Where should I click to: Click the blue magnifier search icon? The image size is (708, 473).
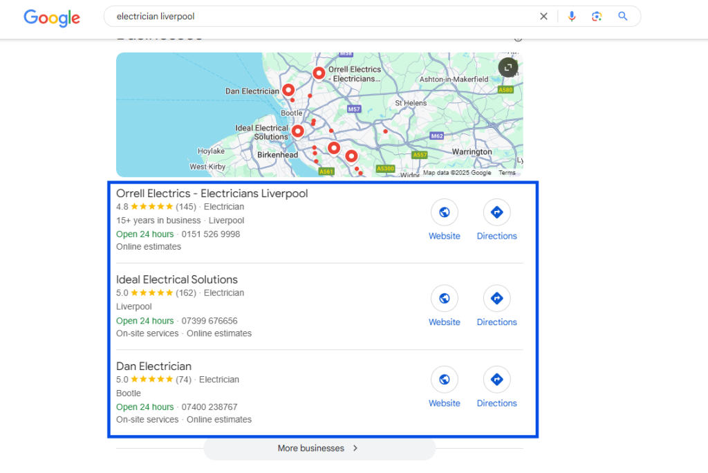click(x=623, y=17)
